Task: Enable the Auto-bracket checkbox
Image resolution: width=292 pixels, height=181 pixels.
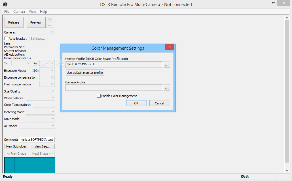Action: coord(6,38)
